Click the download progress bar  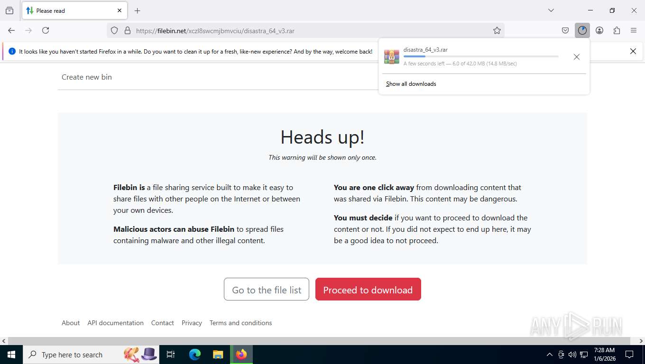[481, 56]
